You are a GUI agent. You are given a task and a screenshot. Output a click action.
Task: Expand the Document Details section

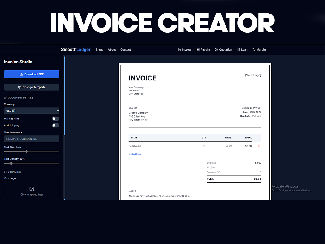click(x=5, y=97)
